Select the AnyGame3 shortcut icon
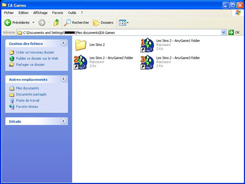Screen dimensions: 245x184 click(x=147, y=62)
